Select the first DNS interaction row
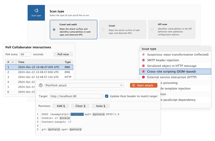Image resolution: width=215 pixels, height=141 pixels. pos(39,67)
